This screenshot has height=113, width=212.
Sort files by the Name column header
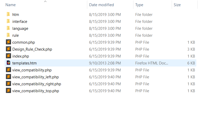(x=11, y=5)
